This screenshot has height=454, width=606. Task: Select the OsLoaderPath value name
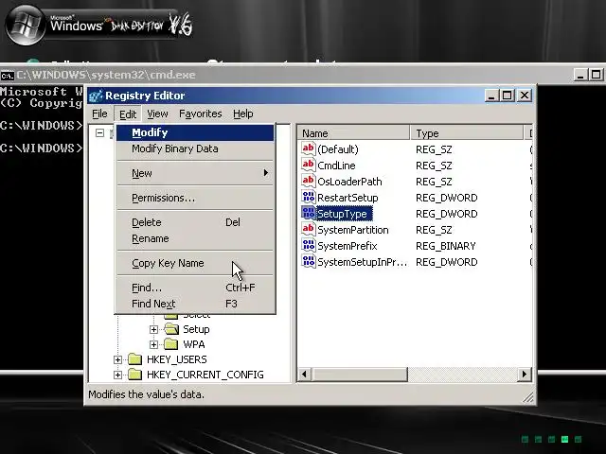(349, 182)
